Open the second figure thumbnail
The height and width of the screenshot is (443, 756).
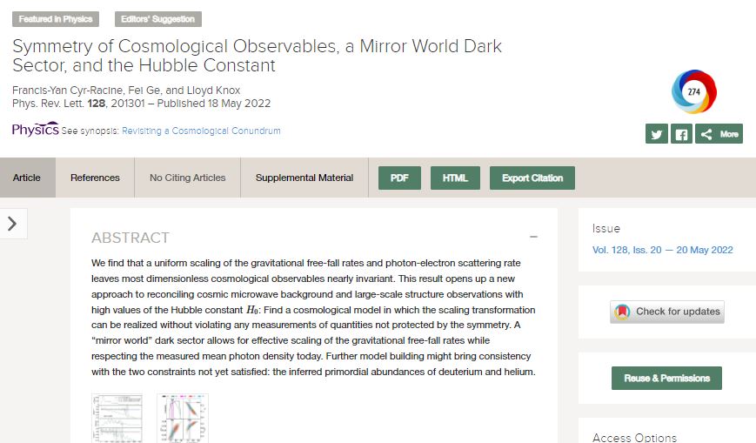[x=182, y=419]
